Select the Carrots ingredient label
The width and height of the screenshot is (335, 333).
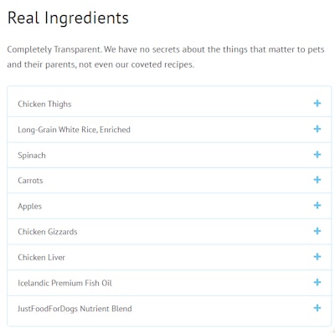[x=30, y=181]
